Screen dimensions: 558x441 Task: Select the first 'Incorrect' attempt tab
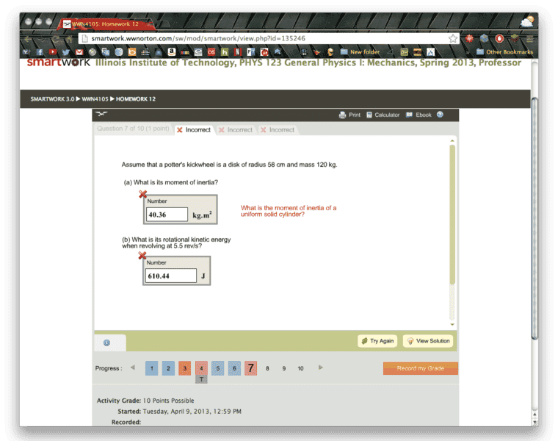[x=194, y=129]
